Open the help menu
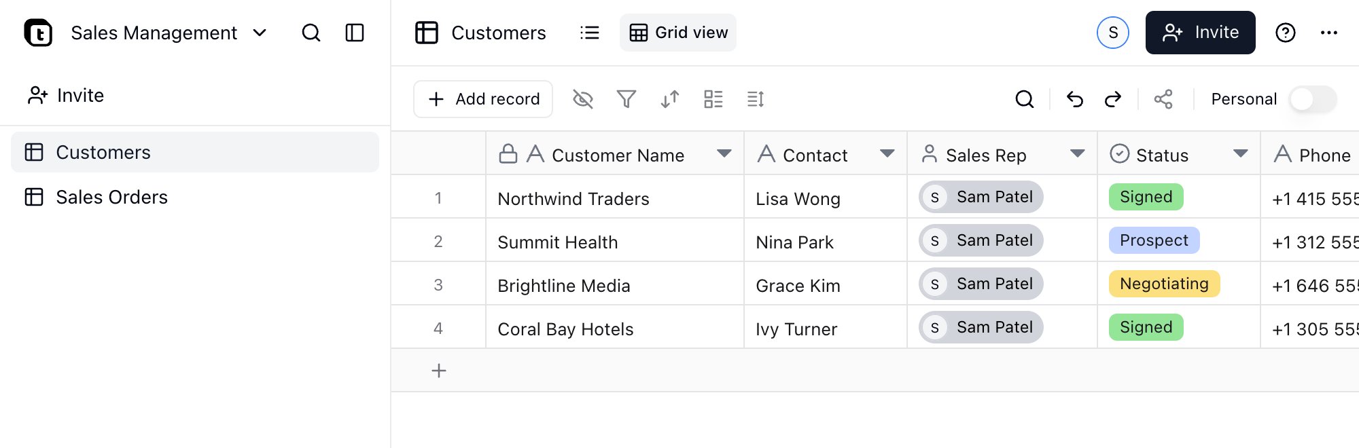This screenshot has width=1359, height=448. (x=1286, y=33)
